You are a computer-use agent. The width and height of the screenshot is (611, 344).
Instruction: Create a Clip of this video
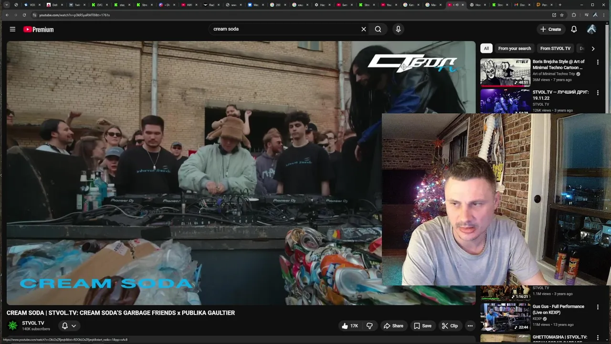pyautogui.click(x=450, y=326)
